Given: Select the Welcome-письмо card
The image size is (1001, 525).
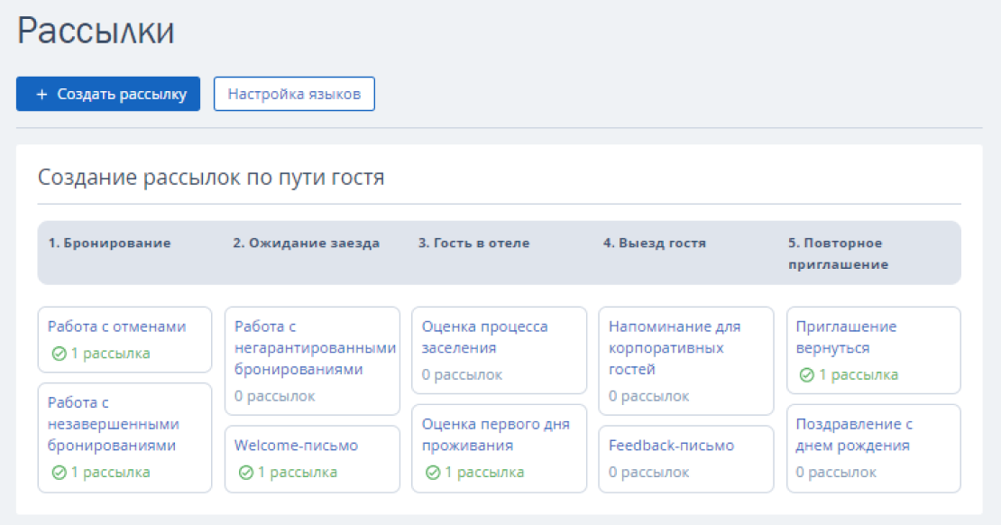Looking at the screenshot, I should (312, 458).
